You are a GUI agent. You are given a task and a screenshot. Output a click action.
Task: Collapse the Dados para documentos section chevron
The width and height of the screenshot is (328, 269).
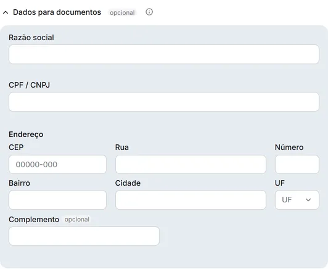6,12
